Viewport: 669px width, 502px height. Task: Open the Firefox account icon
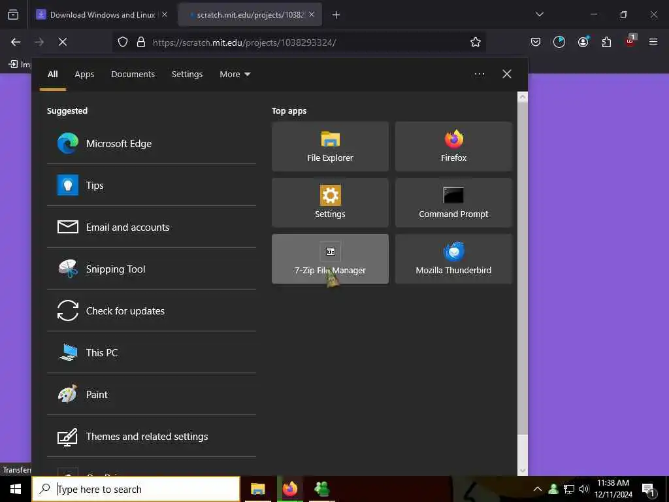click(x=583, y=42)
